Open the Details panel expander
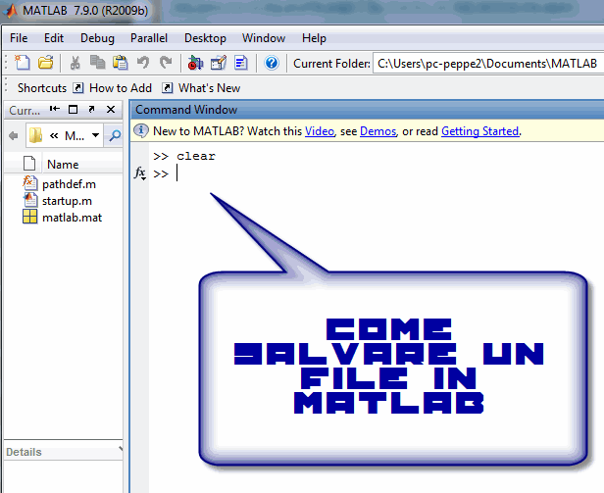Screen dimensions: 604x493 pyautogui.click(x=121, y=449)
